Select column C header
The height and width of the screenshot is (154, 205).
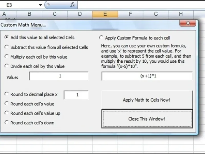[55, 14]
